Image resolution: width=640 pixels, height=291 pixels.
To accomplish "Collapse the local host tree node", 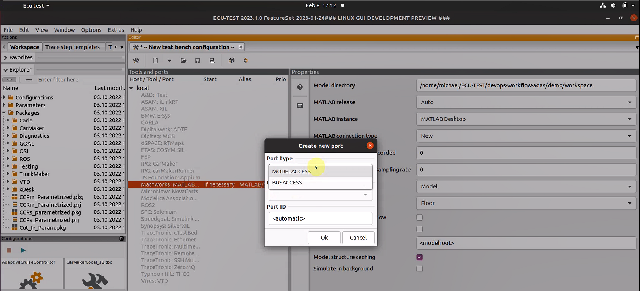I will coord(131,88).
